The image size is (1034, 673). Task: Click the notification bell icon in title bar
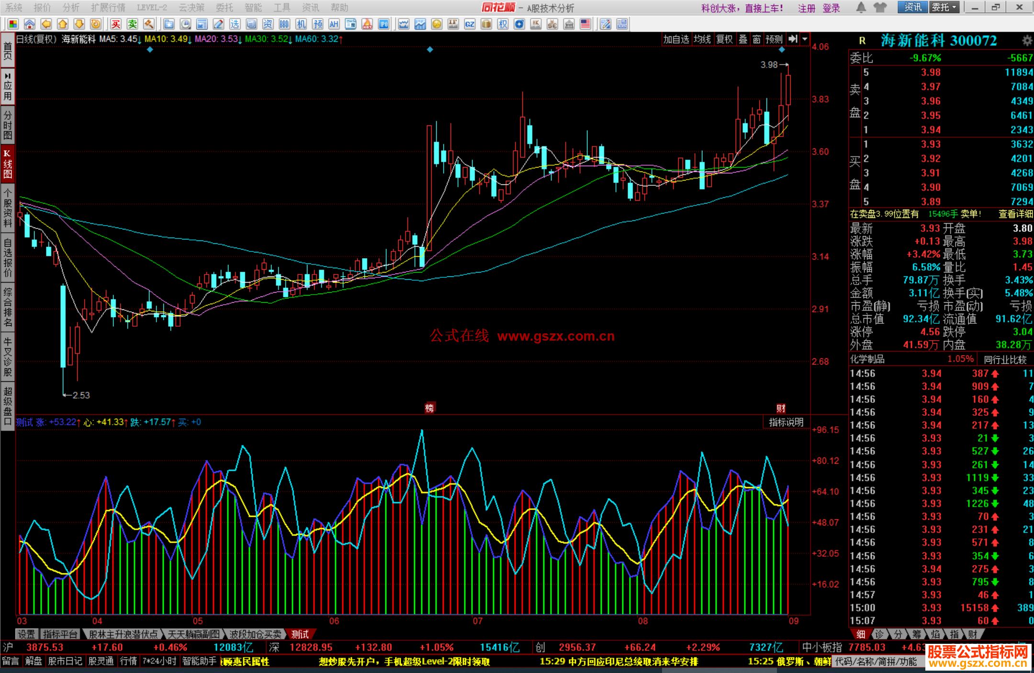tap(861, 8)
